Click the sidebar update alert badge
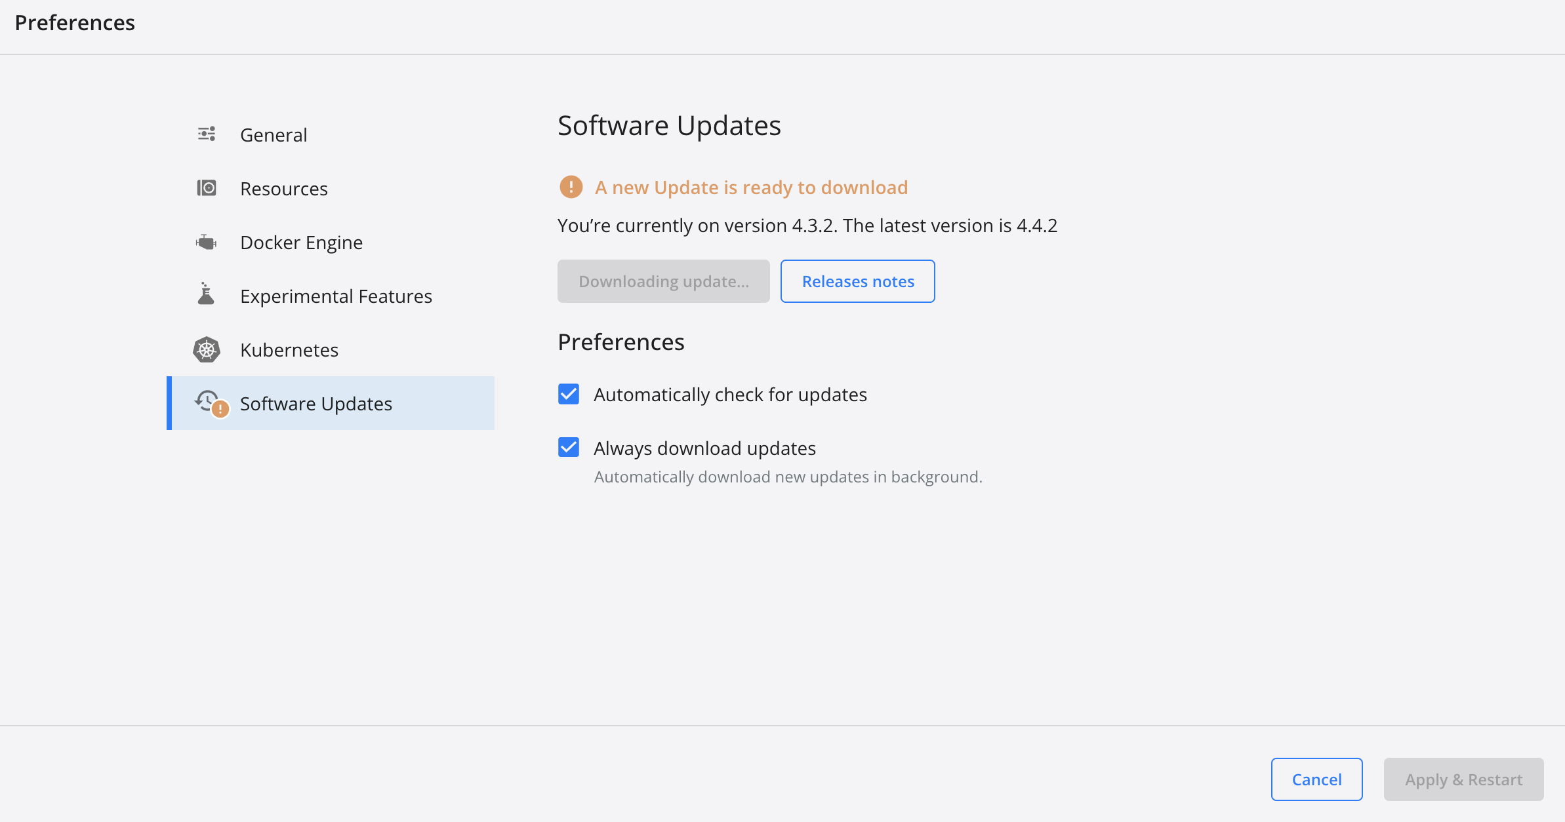Screen dimensions: 1565x822 [x=220, y=409]
